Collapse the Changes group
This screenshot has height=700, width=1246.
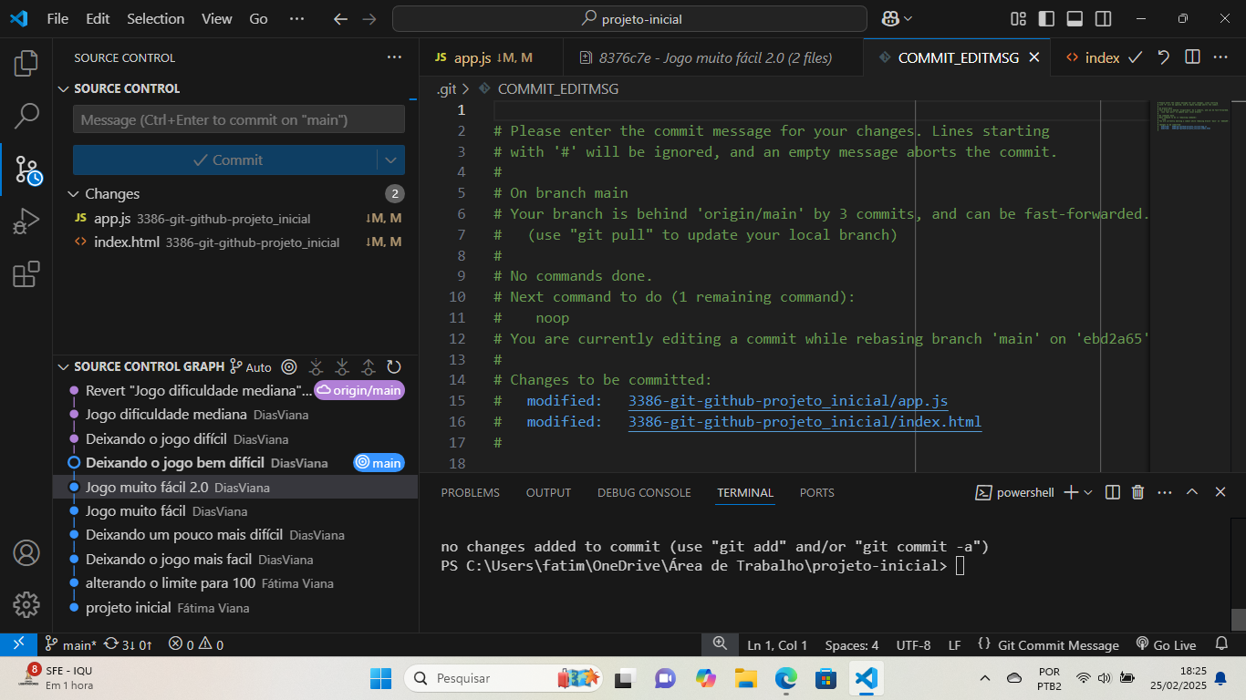pyautogui.click(x=74, y=194)
